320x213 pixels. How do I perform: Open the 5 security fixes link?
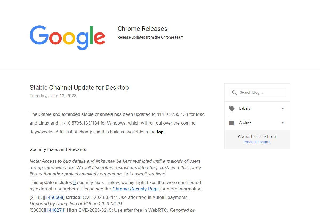pyautogui.click(x=74, y=182)
